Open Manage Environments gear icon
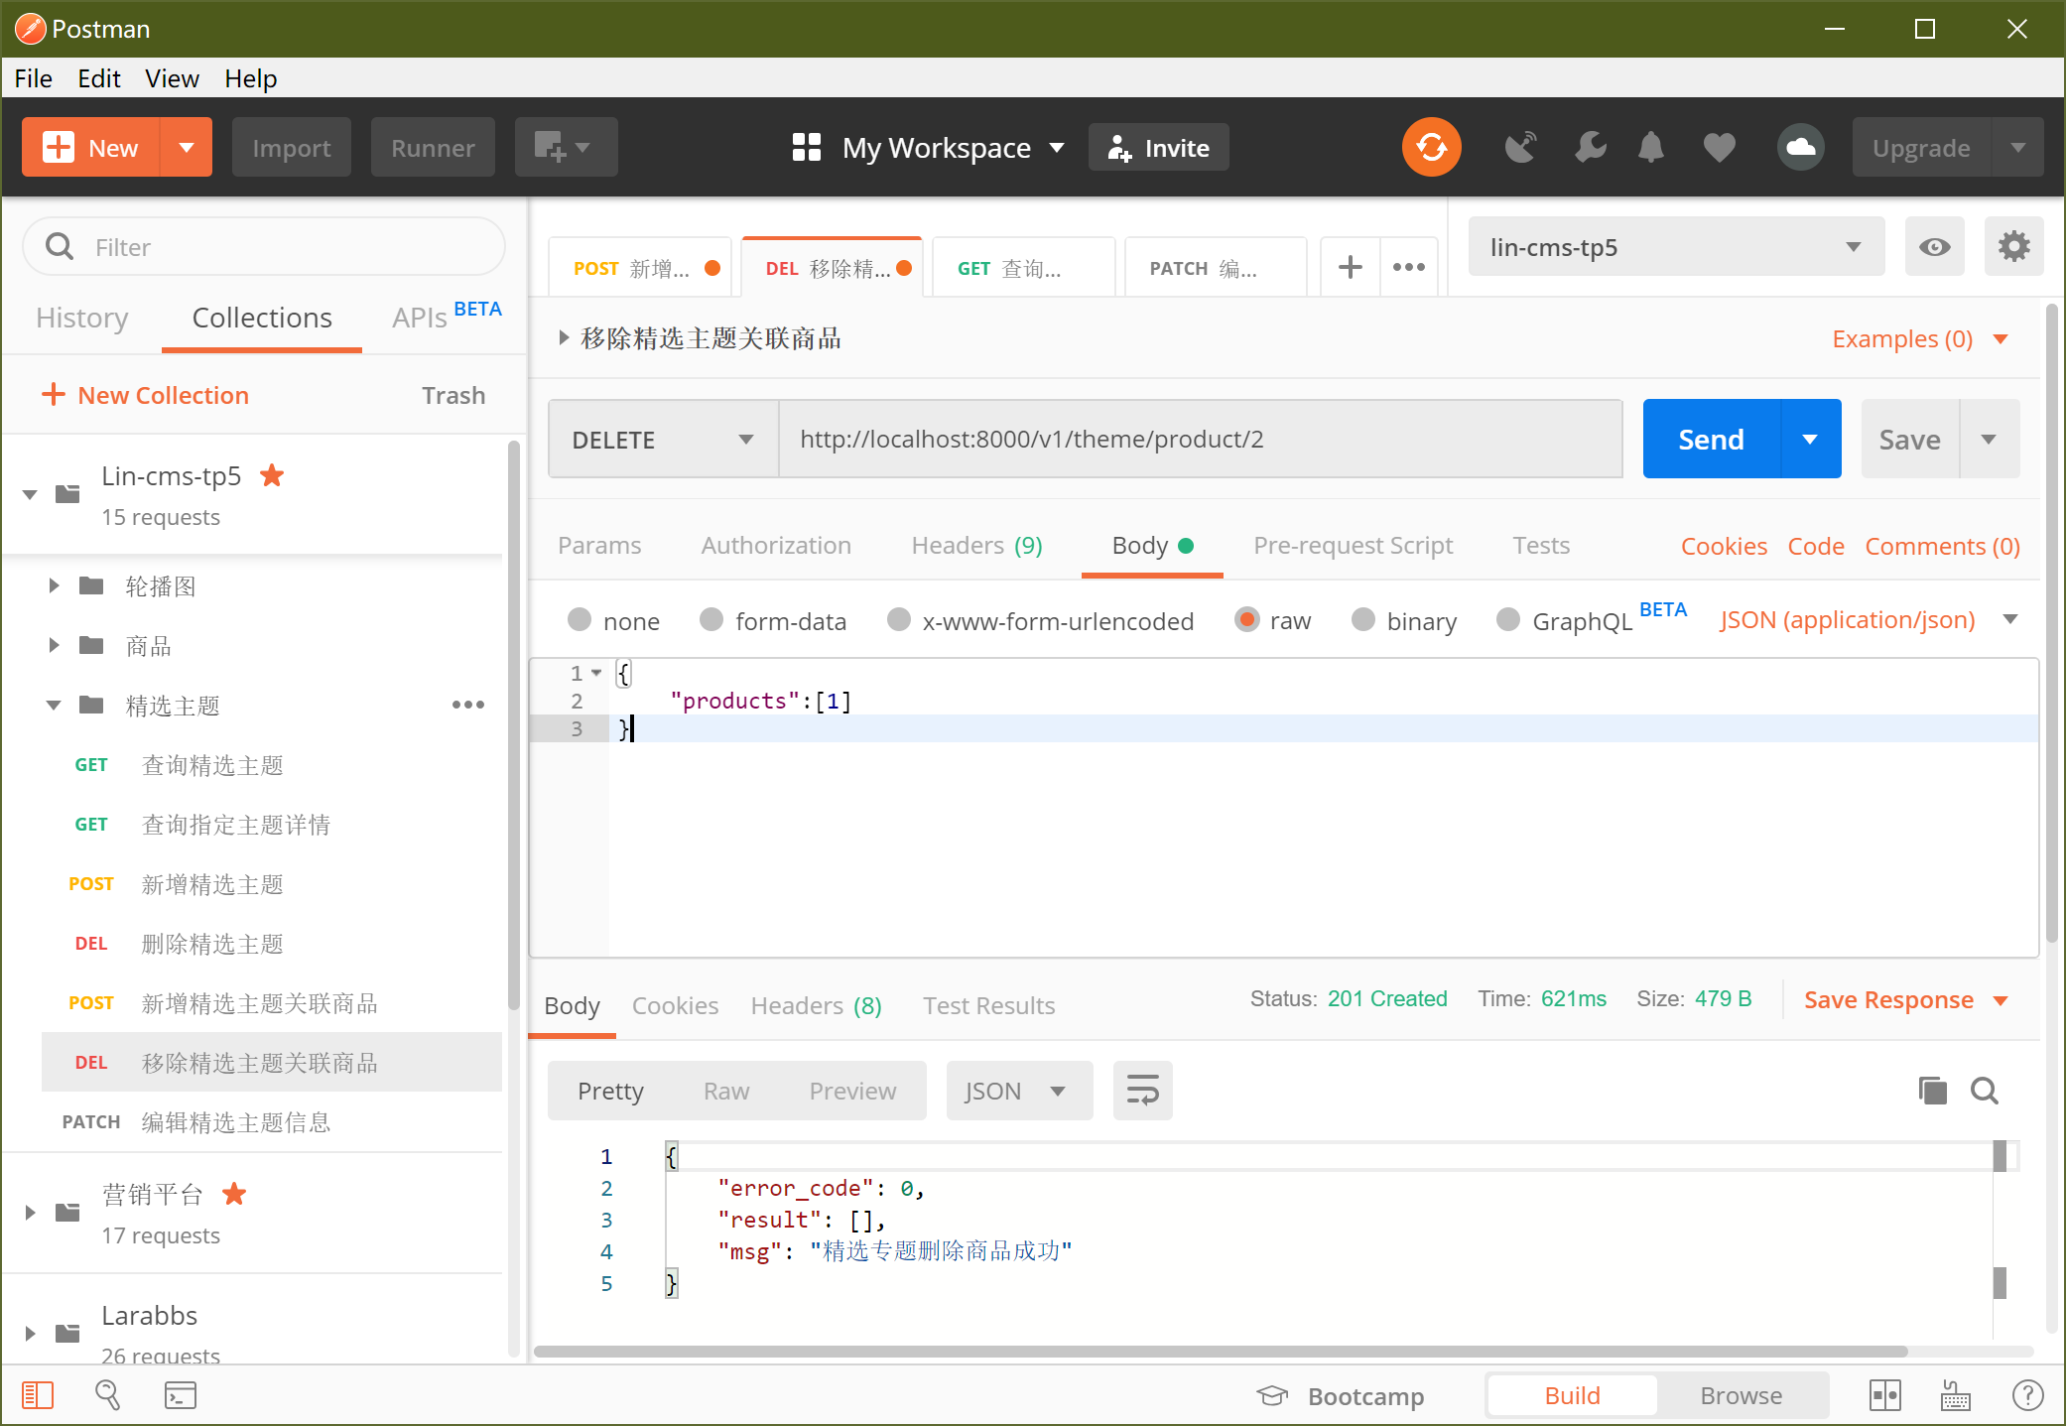The width and height of the screenshot is (2066, 1426). 2013,246
